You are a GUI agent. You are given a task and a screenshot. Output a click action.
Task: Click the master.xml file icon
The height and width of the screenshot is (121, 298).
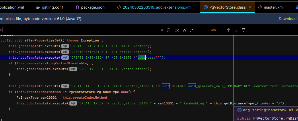260,7
